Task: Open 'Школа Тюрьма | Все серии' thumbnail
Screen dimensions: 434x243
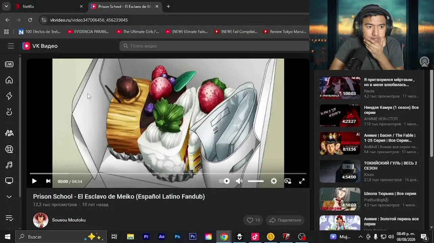Action: [340, 199]
